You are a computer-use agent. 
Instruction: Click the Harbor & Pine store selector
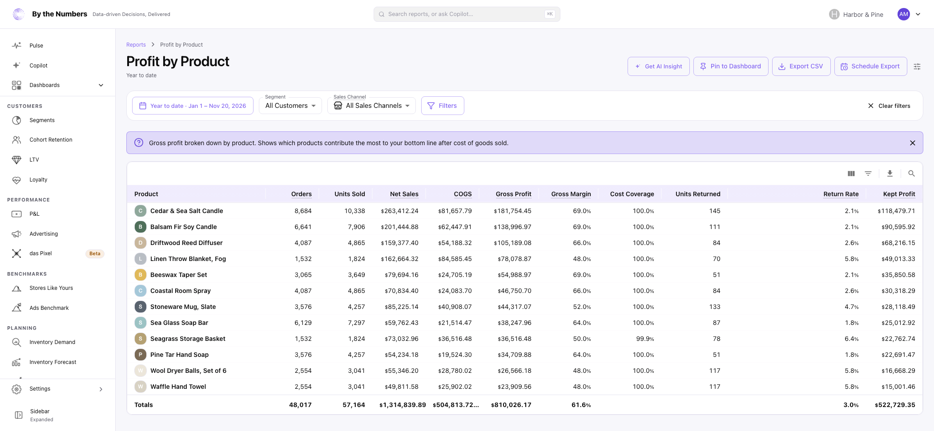856,14
